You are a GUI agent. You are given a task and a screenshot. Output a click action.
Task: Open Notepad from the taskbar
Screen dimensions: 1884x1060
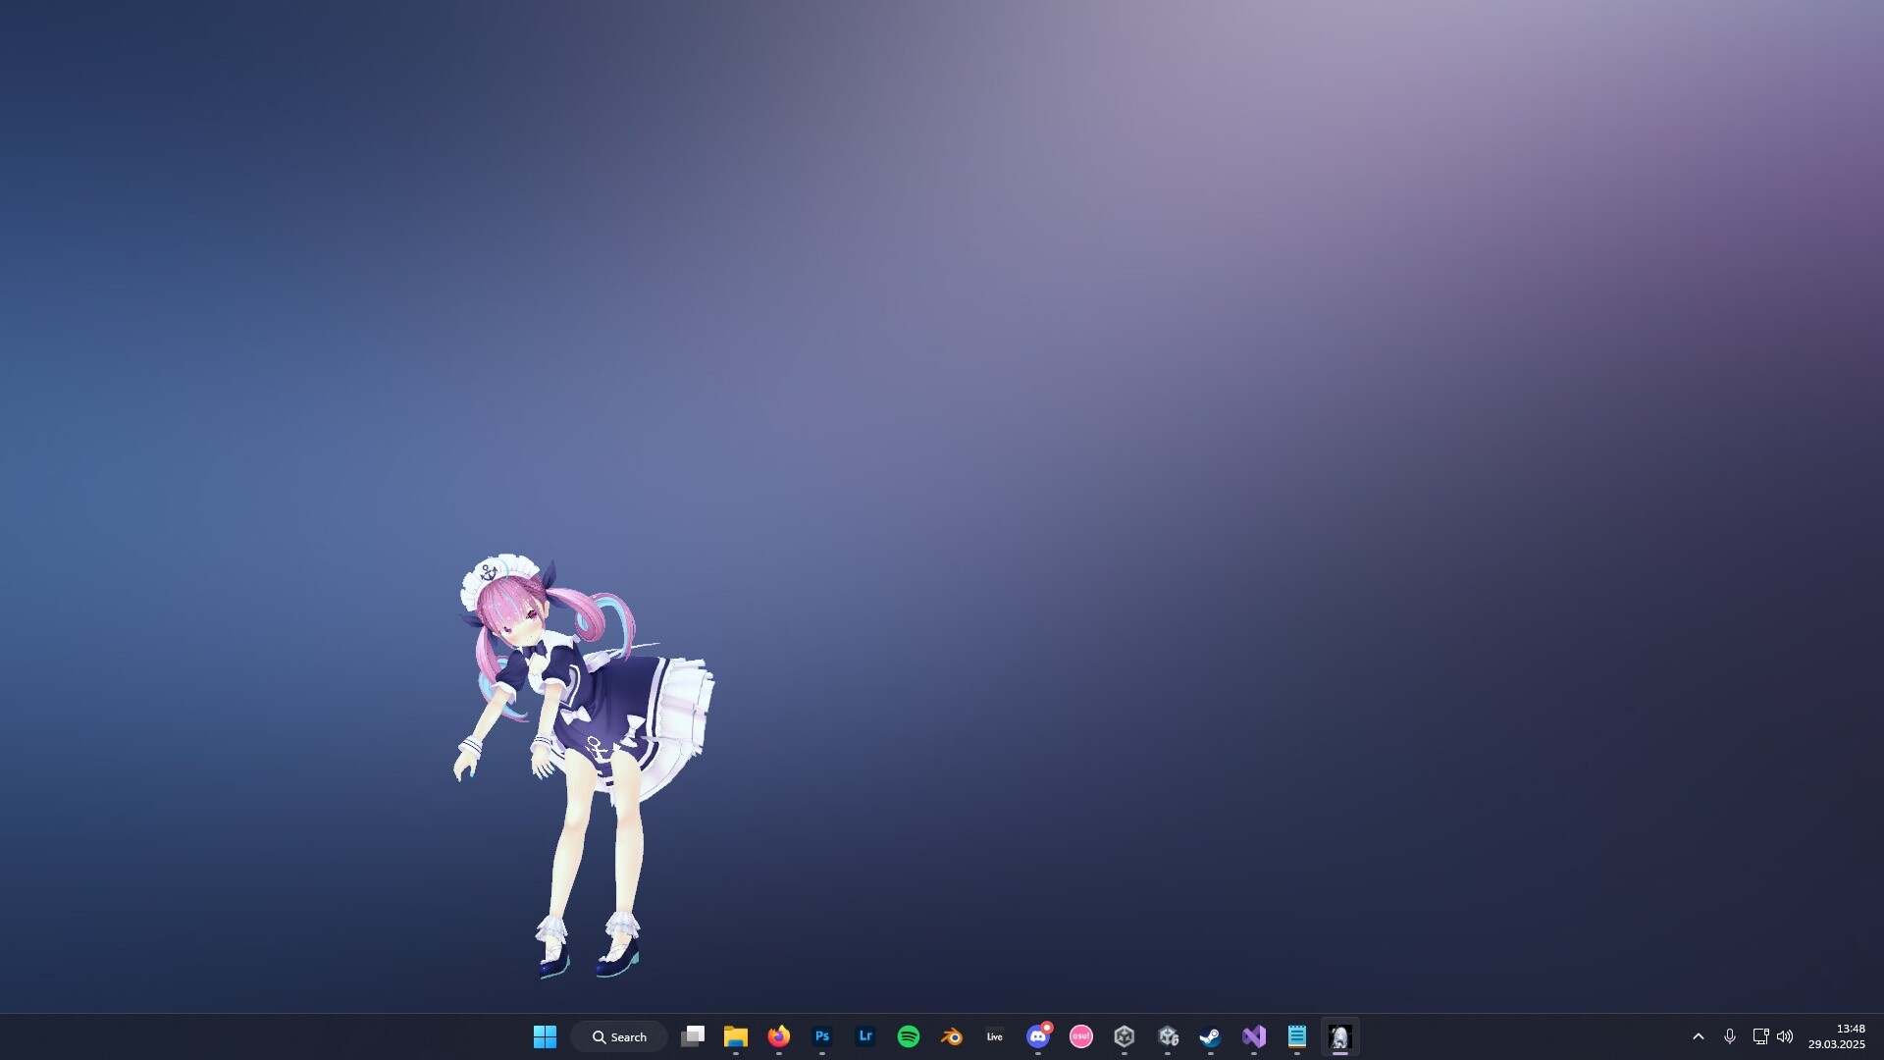(1297, 1036)
